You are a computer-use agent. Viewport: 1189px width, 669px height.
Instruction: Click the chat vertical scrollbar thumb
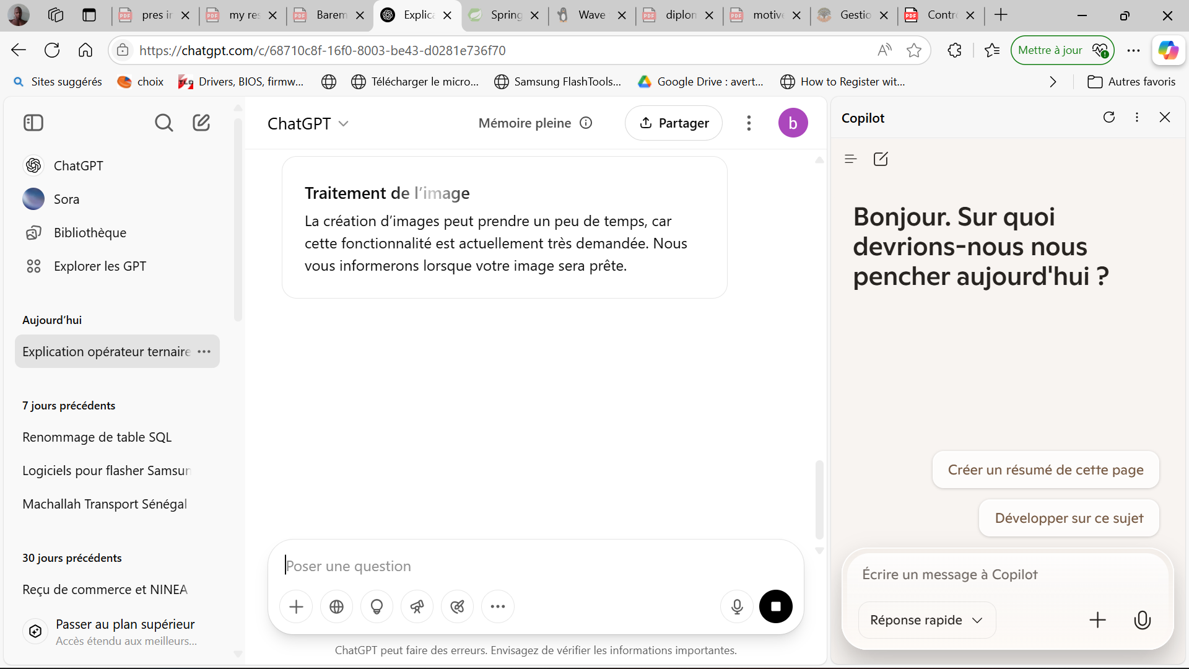click(819, 499)
